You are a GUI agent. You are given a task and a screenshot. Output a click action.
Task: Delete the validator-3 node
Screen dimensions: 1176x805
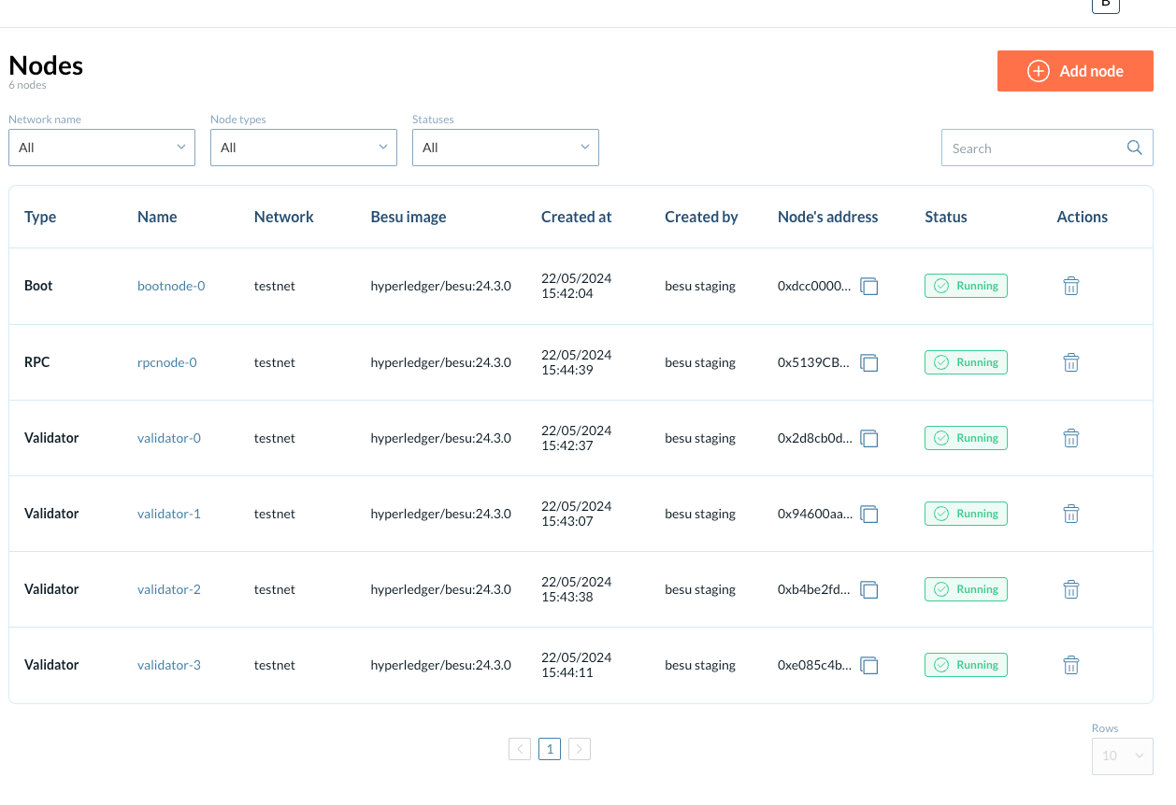click(x=1071, y=665)
